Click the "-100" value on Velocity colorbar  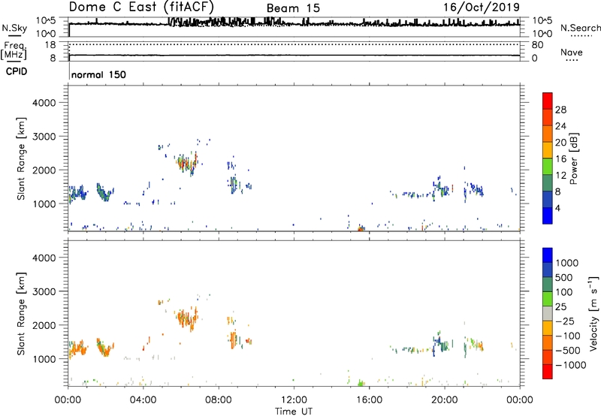click(x=568, y=336)
